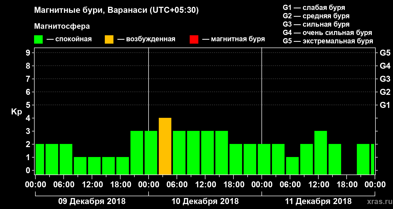The image size is (393, 209).
Task: Click the G4 right axis label
Action: point(385,66)
